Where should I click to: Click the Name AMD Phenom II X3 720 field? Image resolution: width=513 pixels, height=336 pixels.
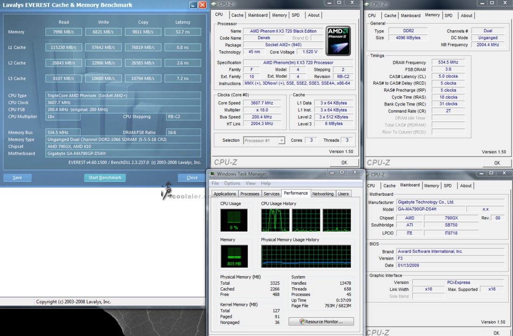[283, 31]
